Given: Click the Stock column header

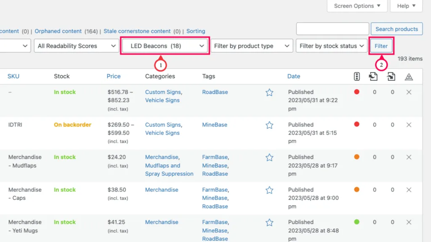Looking at the screenshot, I should pyautogui.click(x=61, y=76).
